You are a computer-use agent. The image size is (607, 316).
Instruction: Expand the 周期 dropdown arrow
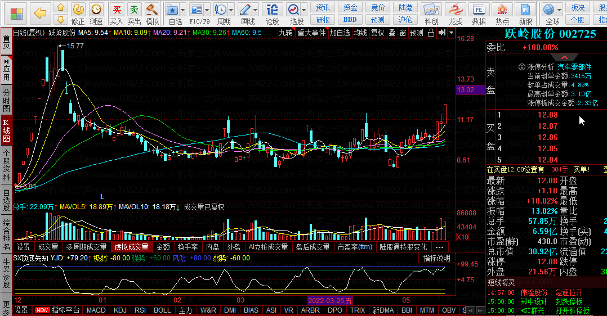tap(231, 10)
